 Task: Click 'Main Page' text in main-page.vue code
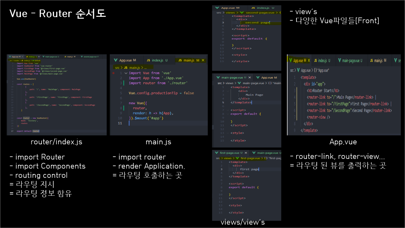254,95
